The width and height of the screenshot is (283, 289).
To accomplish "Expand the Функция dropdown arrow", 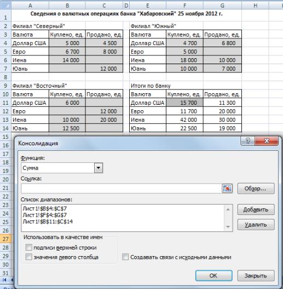I will pyautogui.click(x=99, y=168).
